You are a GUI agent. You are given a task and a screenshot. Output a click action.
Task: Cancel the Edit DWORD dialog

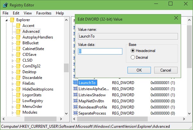pos(166,70)
